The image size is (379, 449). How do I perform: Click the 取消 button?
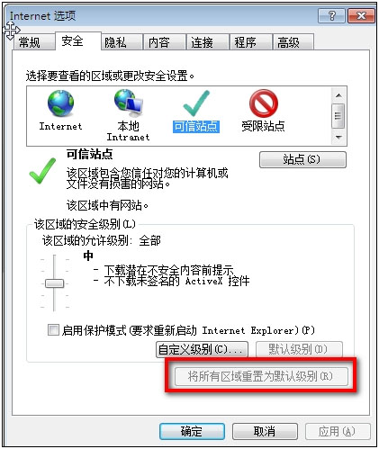point(265,432)
